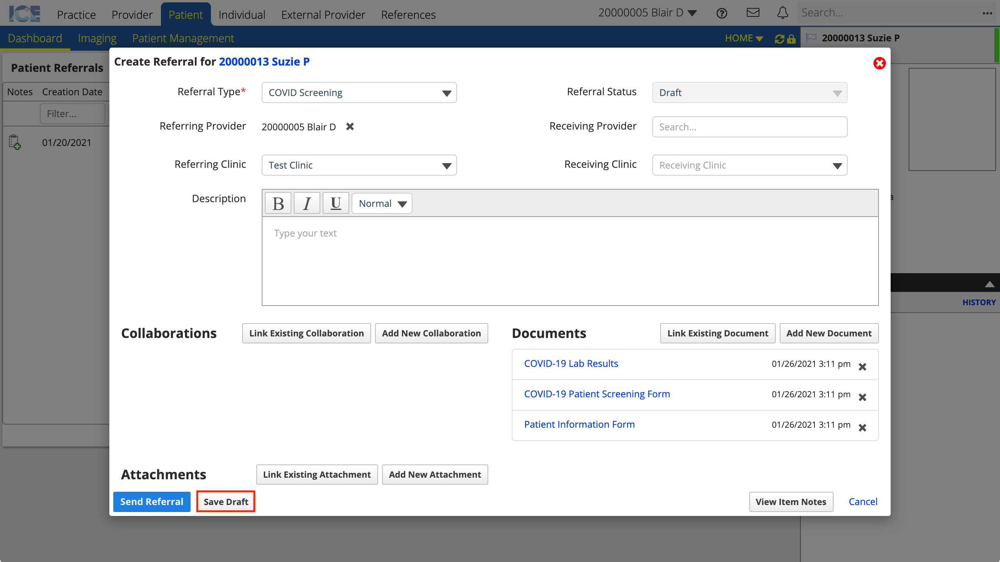Open the COVID-19 Lab Results document link
1000x562 pixels.
(571, 363)
